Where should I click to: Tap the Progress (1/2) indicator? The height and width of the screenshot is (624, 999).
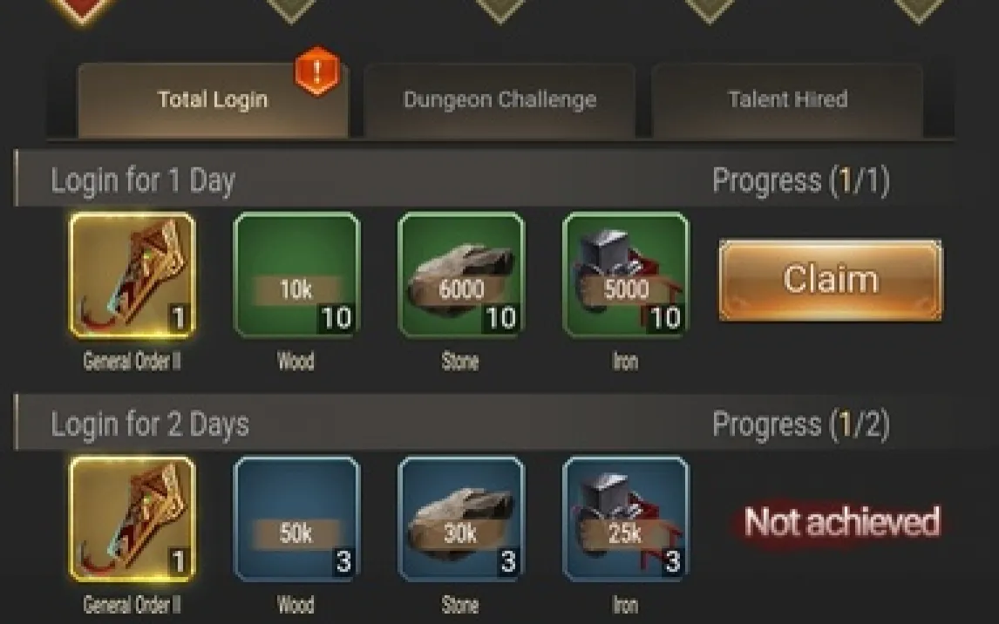[x=801, y=424]
